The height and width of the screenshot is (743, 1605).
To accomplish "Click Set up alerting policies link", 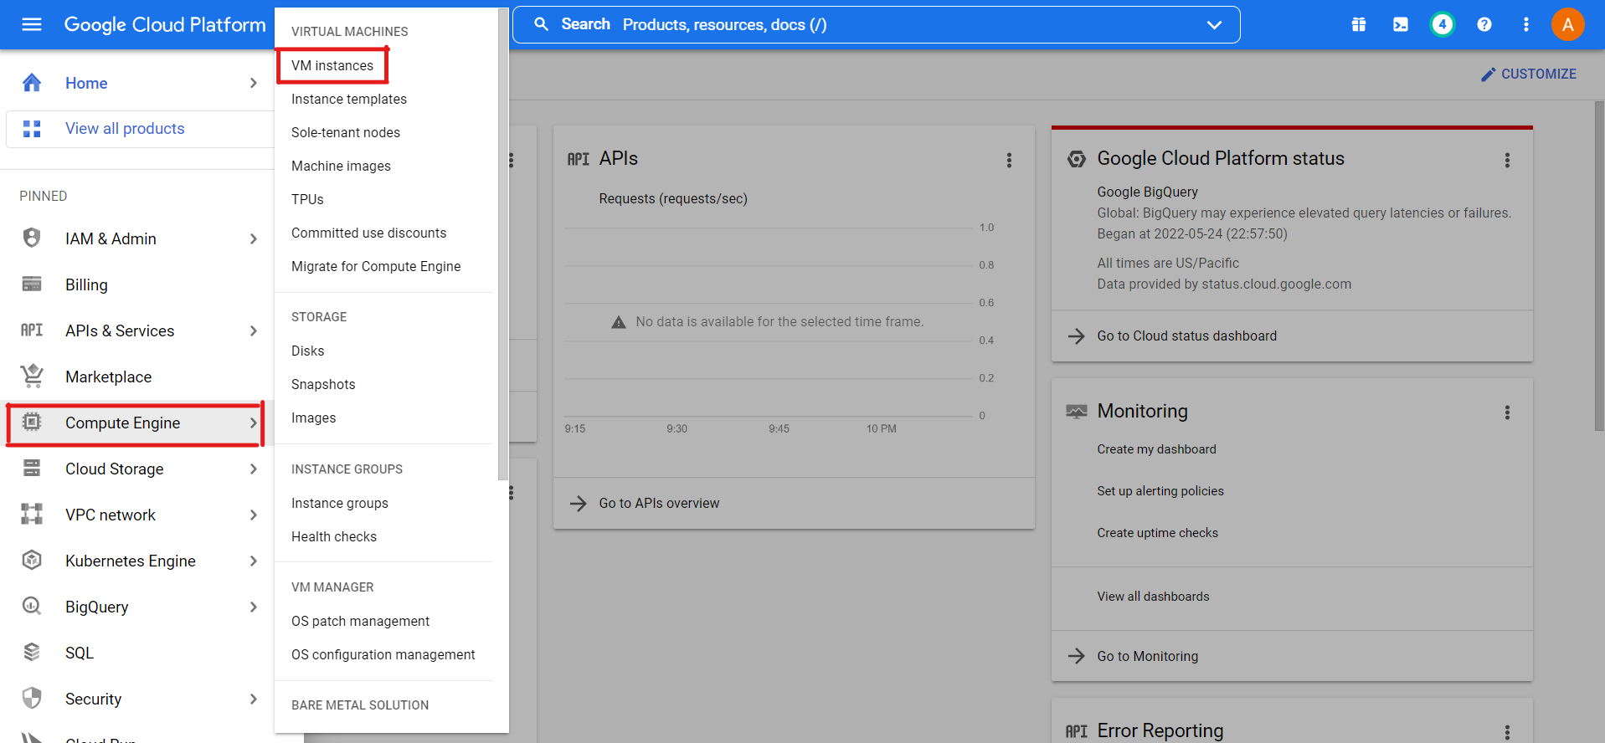I will coord(1160,491).
